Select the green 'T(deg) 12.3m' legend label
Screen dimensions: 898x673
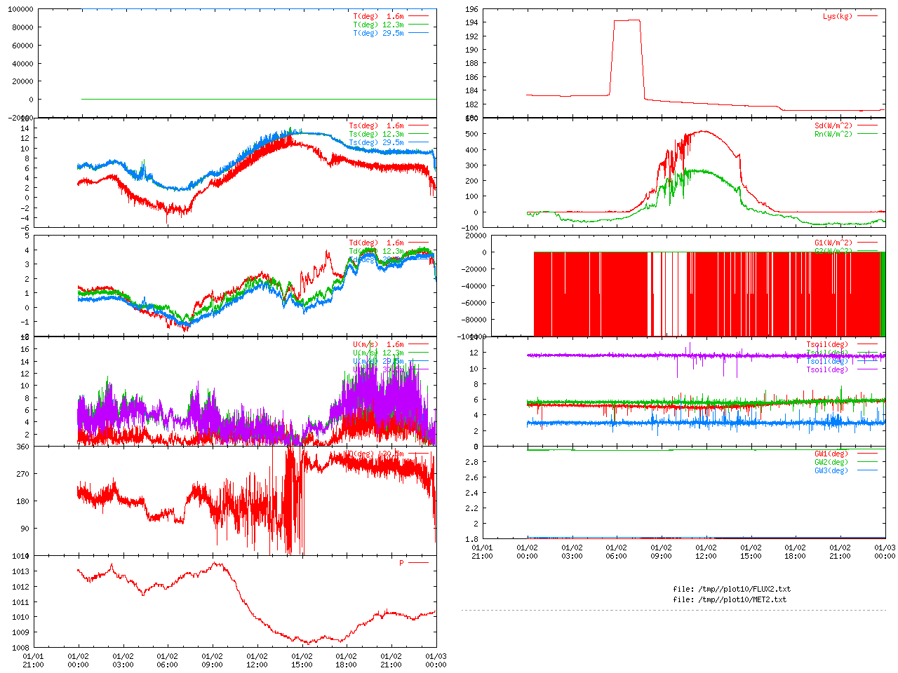(378, 25)
